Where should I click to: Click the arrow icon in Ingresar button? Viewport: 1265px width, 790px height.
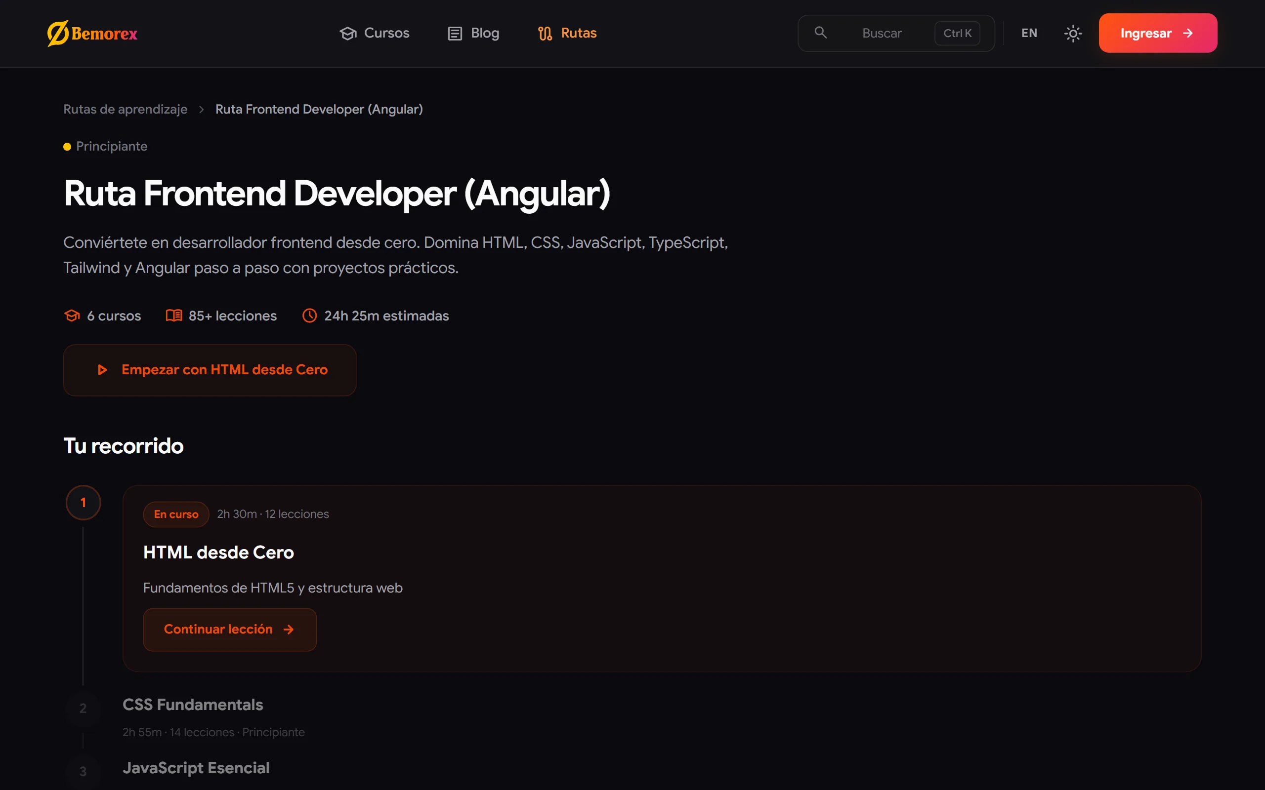point(1188,33)
